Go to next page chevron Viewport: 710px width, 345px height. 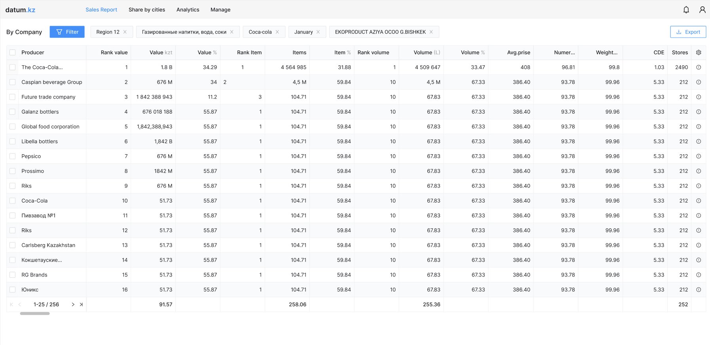point(73,304)
